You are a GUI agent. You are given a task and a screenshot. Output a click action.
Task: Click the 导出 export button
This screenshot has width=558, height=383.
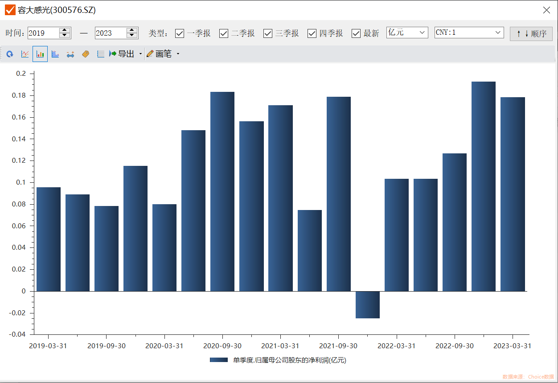[122, 54]
